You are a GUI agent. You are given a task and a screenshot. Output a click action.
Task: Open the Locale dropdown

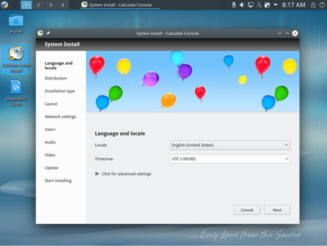click(x=230, y=145)
